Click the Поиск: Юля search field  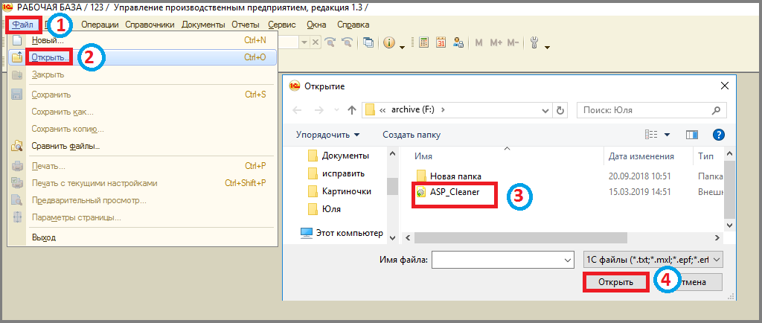coord(651,110)
